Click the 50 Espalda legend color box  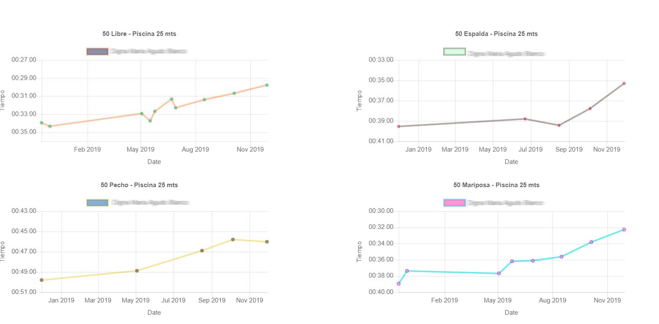[455, 52]
